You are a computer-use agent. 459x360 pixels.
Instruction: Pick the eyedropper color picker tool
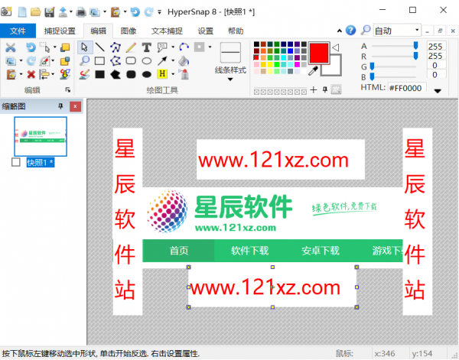[x=312, y=72]
